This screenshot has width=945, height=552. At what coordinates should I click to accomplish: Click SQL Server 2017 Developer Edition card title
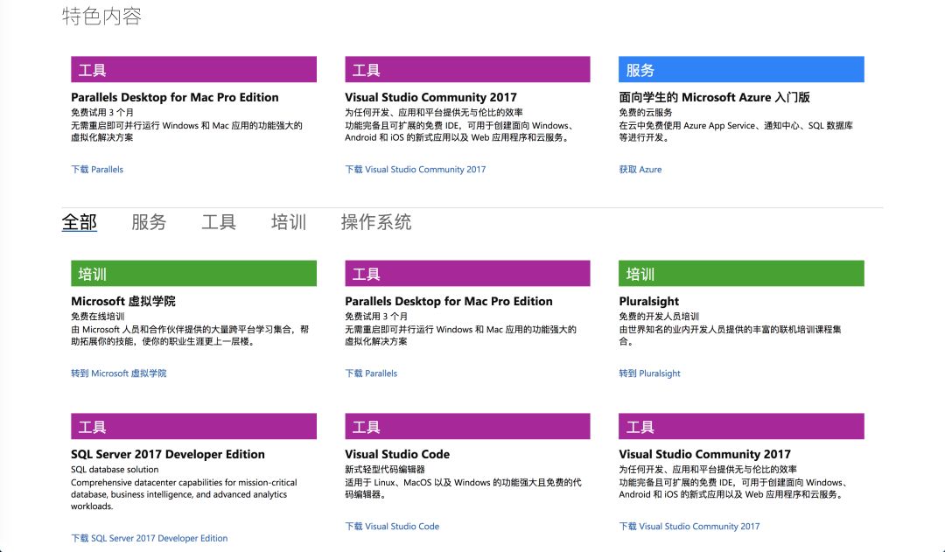point(168,454)
